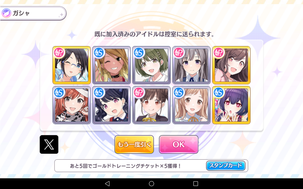Viewport: 303px width, 189px height.
Task: Tap the ガシャ header icon
Action: coord(6,13)
